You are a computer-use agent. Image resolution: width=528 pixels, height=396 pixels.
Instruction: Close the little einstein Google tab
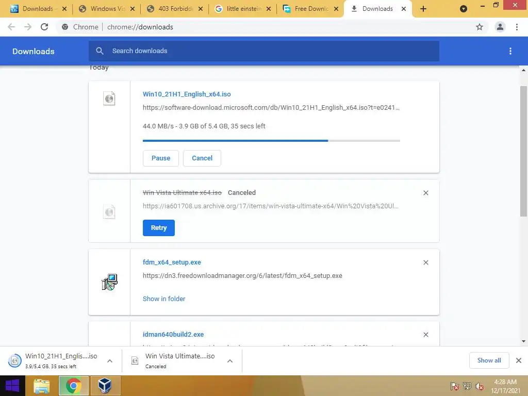(268, 9)
